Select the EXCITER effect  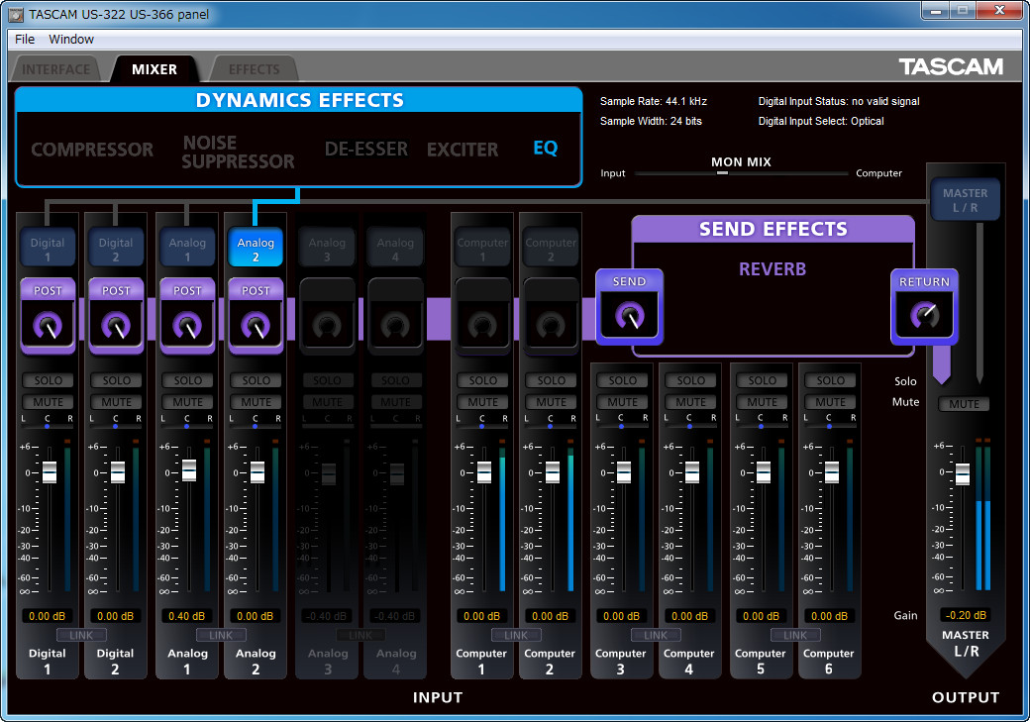click(x=463, y=150)
